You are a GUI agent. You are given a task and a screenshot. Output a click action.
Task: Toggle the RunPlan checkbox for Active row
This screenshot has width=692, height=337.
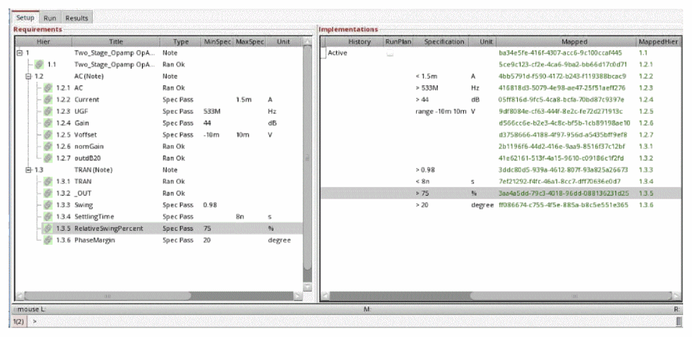pyautogui.click(x=389, y=53)
